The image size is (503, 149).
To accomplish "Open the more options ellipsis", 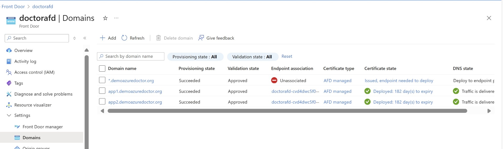I will [x=116, y=18].
